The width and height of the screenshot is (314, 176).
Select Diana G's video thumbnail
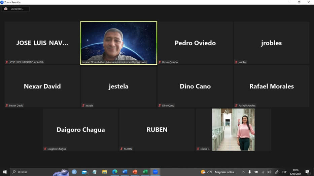click(233, 129)
